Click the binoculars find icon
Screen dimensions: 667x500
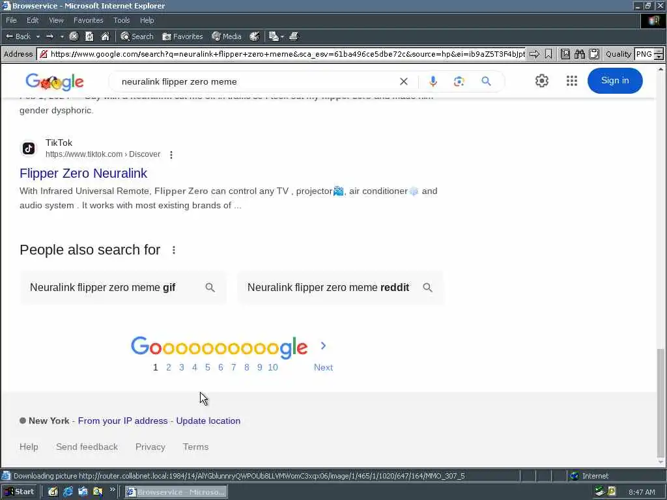(579, 54)
